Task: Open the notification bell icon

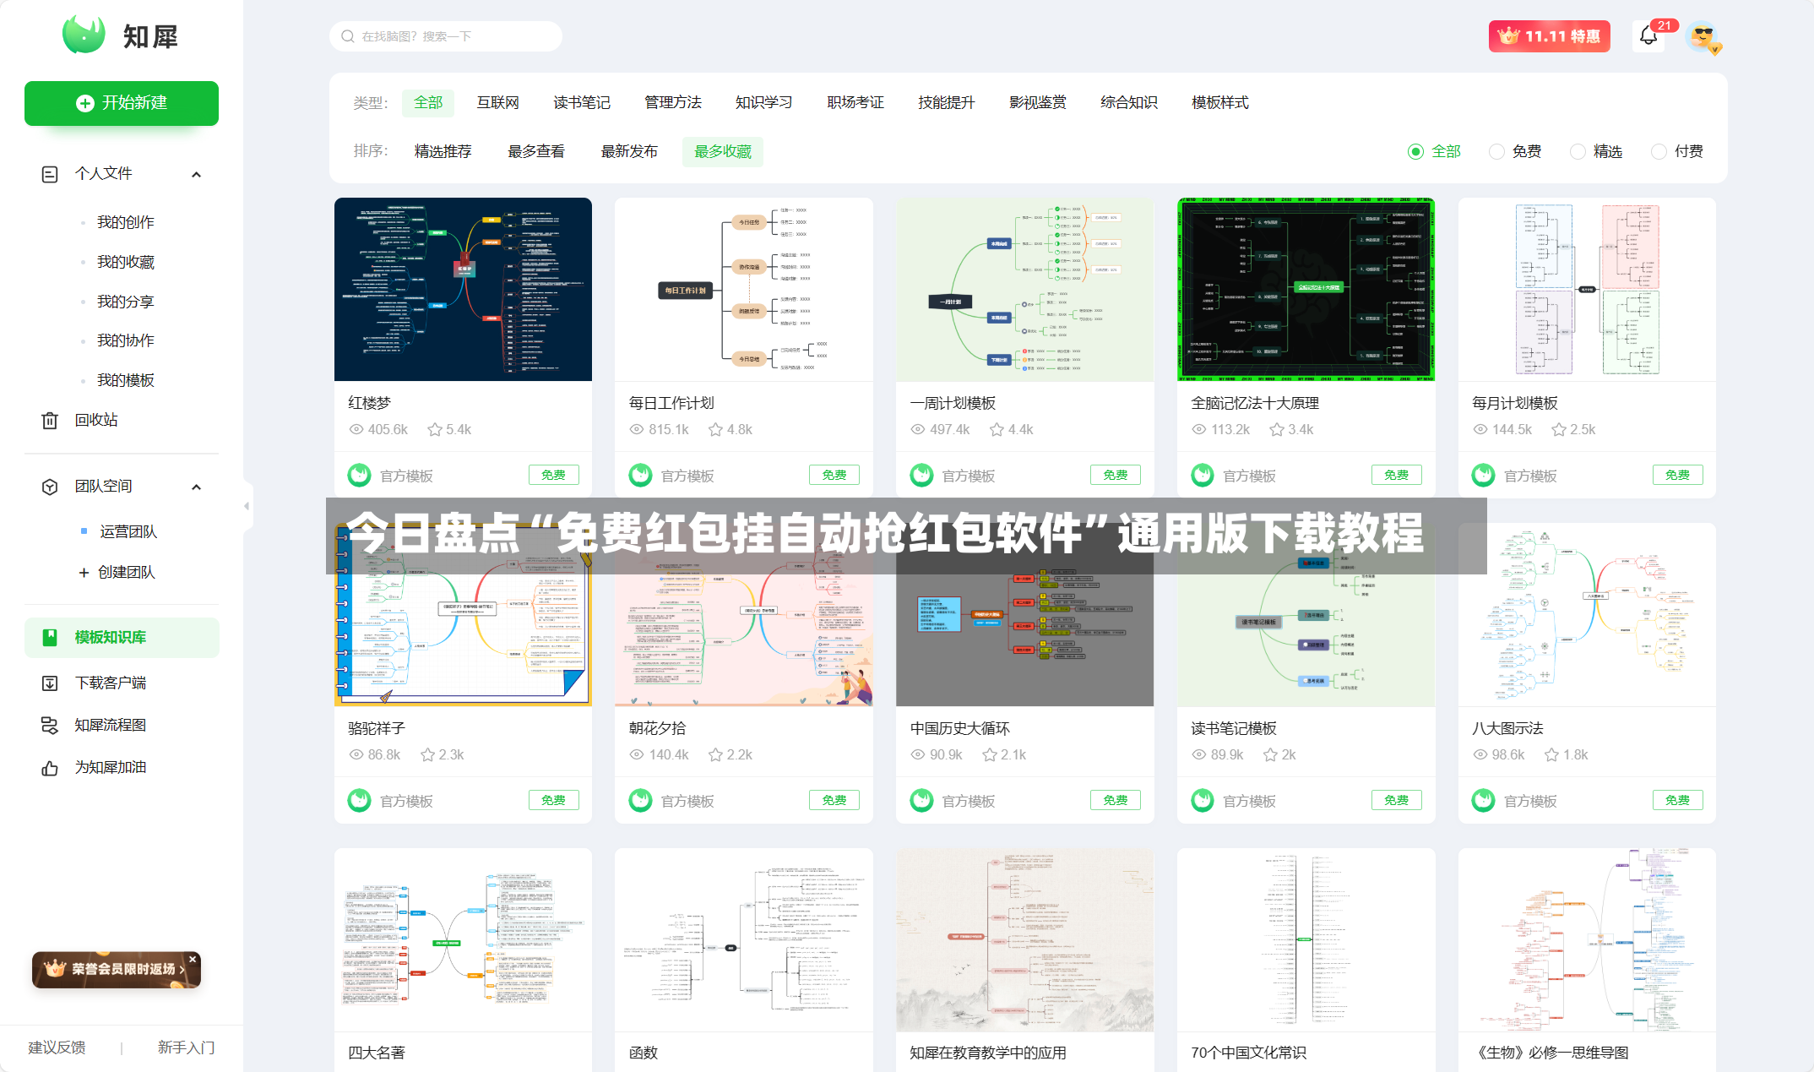Action: tap(1648, 36)
